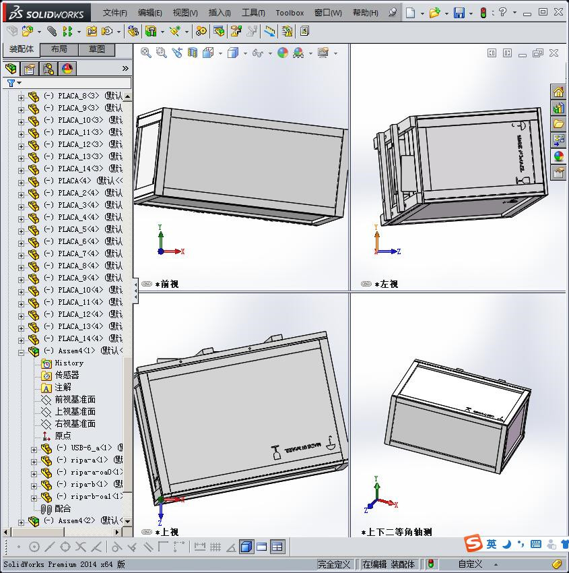Open Display Style dropdown arrow
The width and height of the screenshot is (569, 573).
coord(245,53)
